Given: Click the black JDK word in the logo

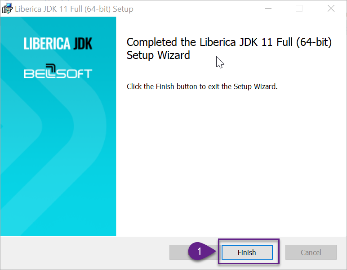Looking at the screenshot, I should point(83,43).
